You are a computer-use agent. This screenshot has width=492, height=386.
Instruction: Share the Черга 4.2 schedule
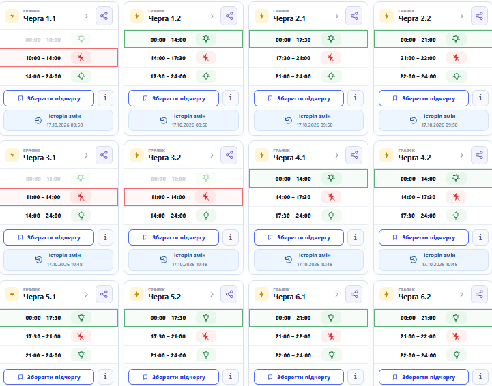pos(479,155)
